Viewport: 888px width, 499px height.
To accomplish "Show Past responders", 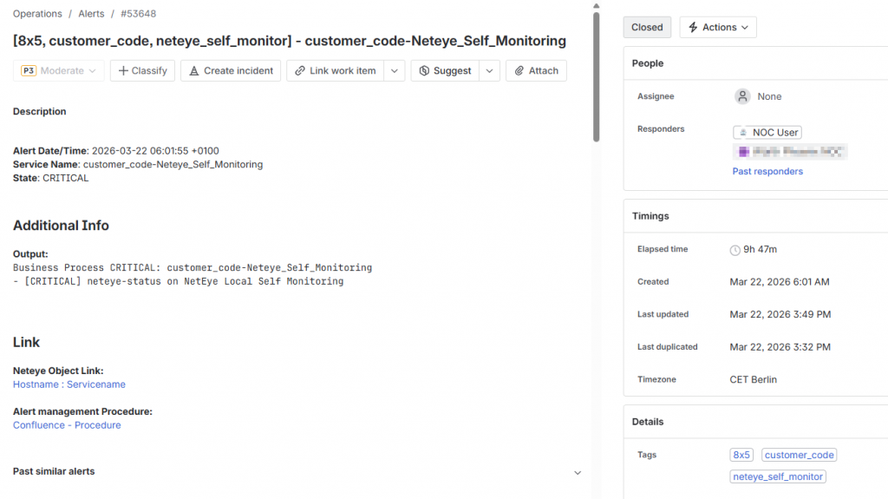I will (x=767, y=172).
